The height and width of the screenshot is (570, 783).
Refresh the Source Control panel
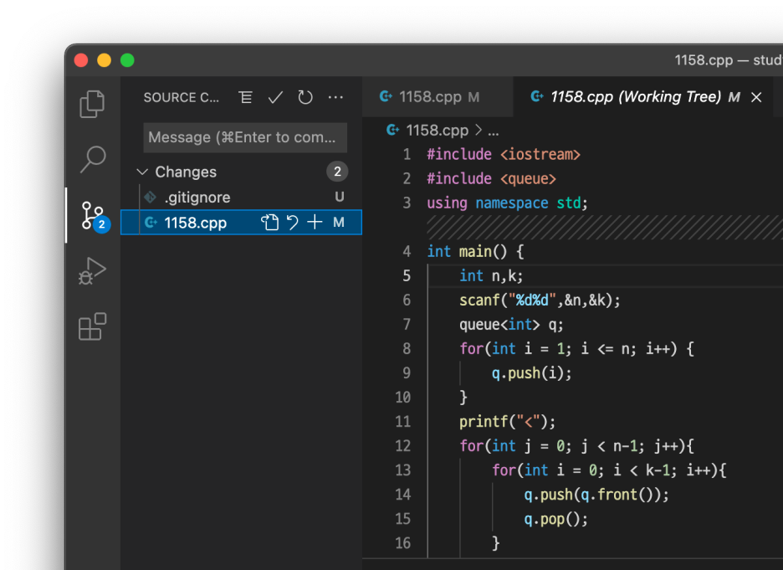[x=305, y=97]
